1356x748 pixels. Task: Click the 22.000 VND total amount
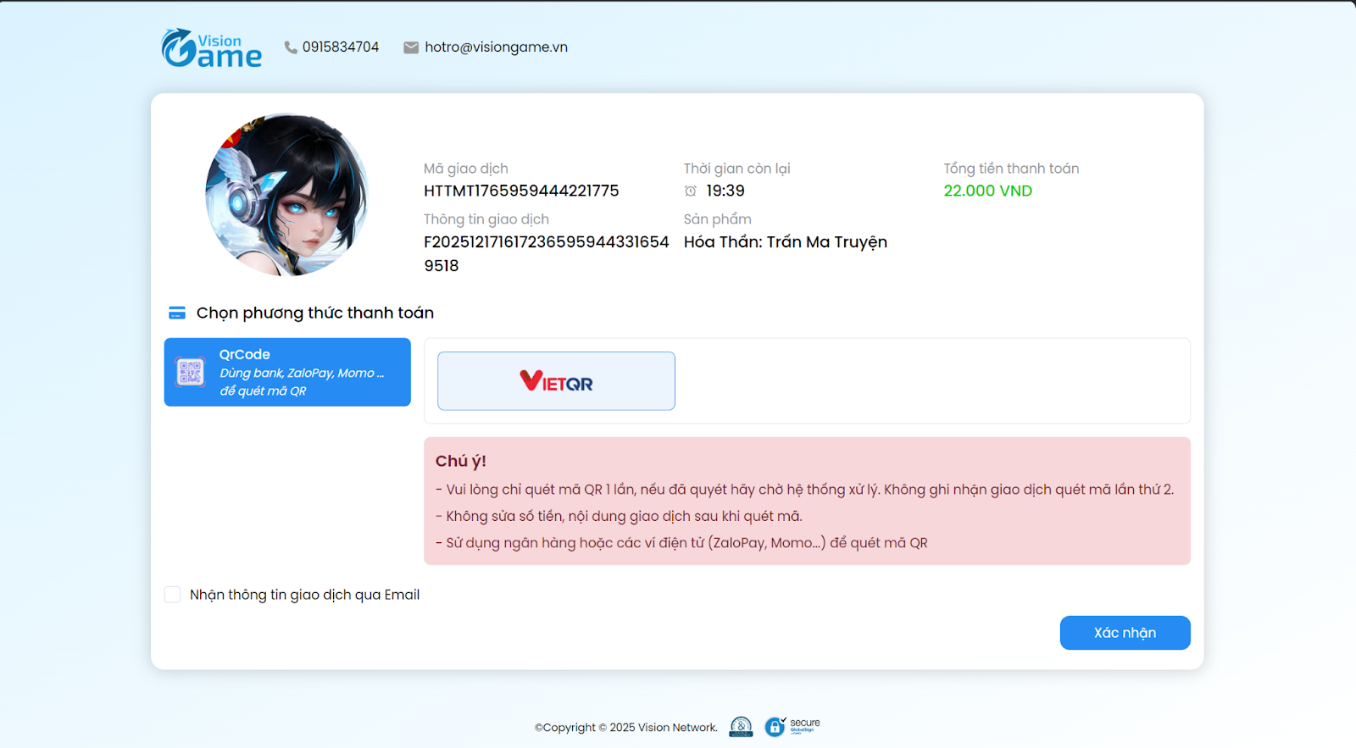point(987,191)
